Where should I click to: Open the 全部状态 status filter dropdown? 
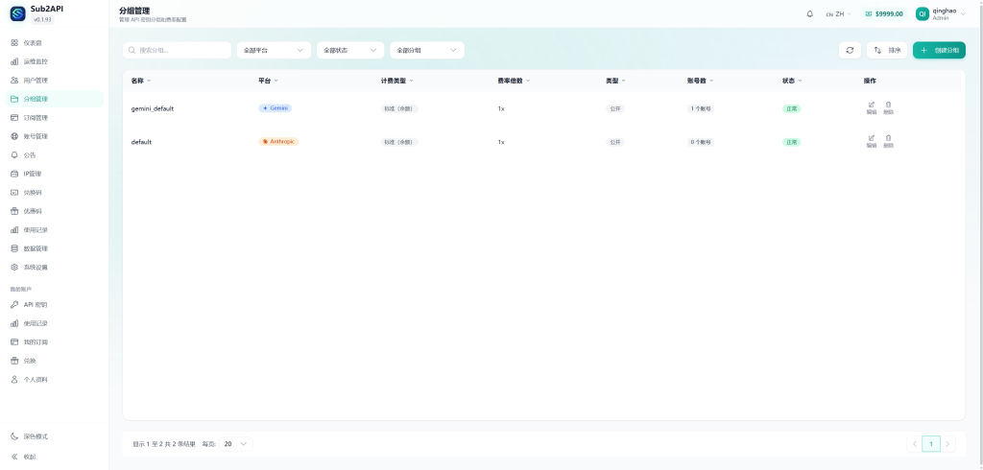349,50
